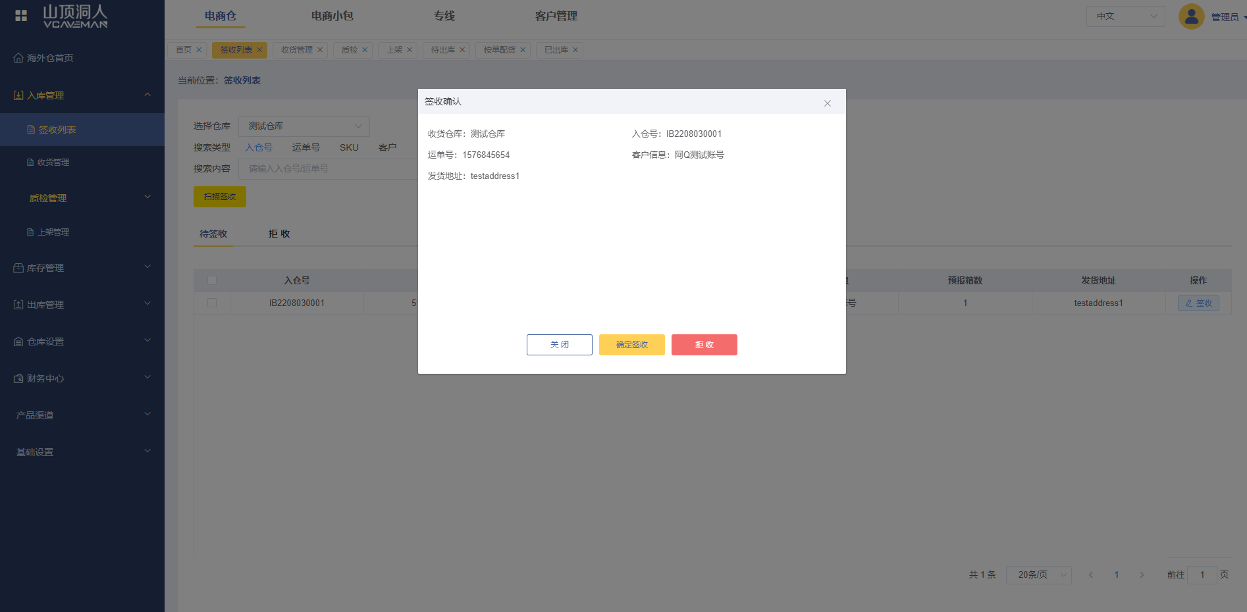Close the 收货管理 tab with its X
The width and height of the screenshot is (1247, 612).
320,50
